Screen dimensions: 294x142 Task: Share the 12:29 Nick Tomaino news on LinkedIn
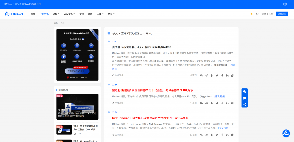pyautogui.click(x=227, y=135)
